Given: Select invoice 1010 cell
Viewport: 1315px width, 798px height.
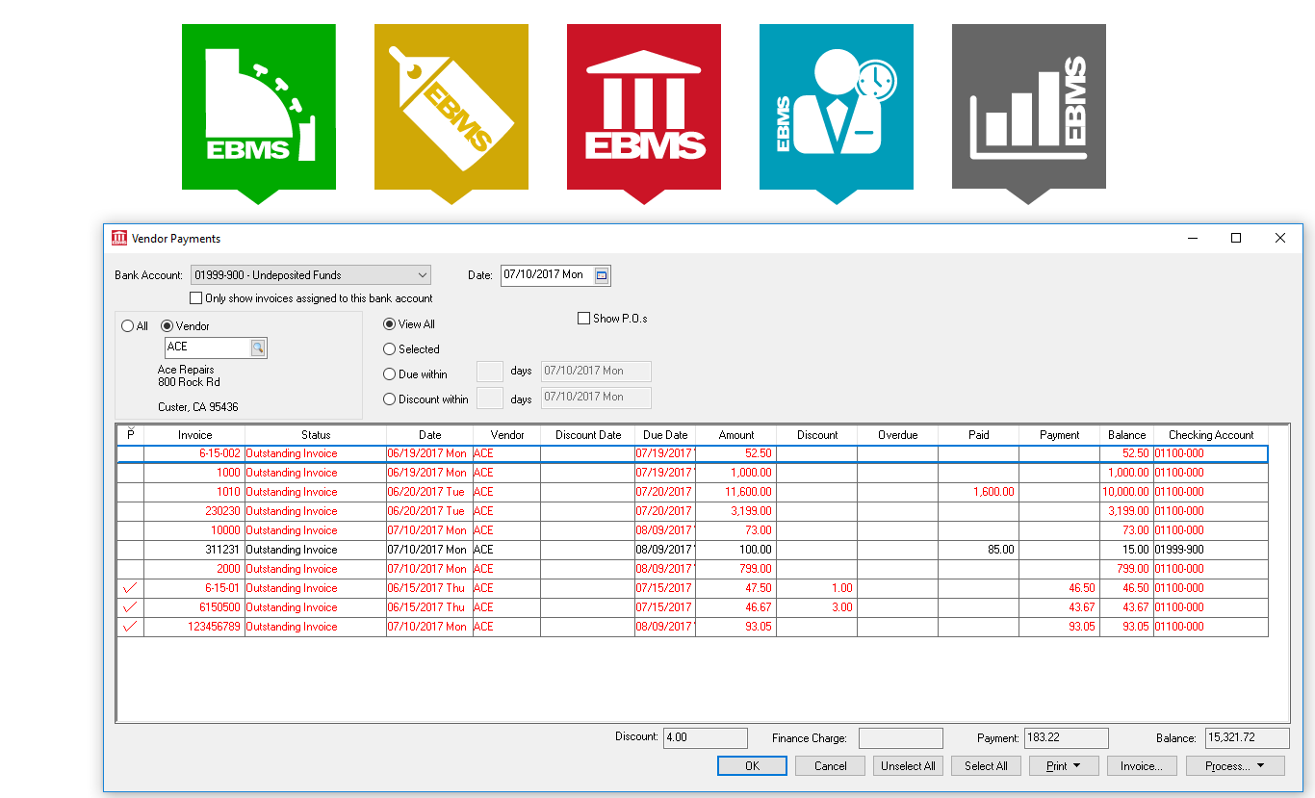Looking at the screenshot, I should coord(194,492).
